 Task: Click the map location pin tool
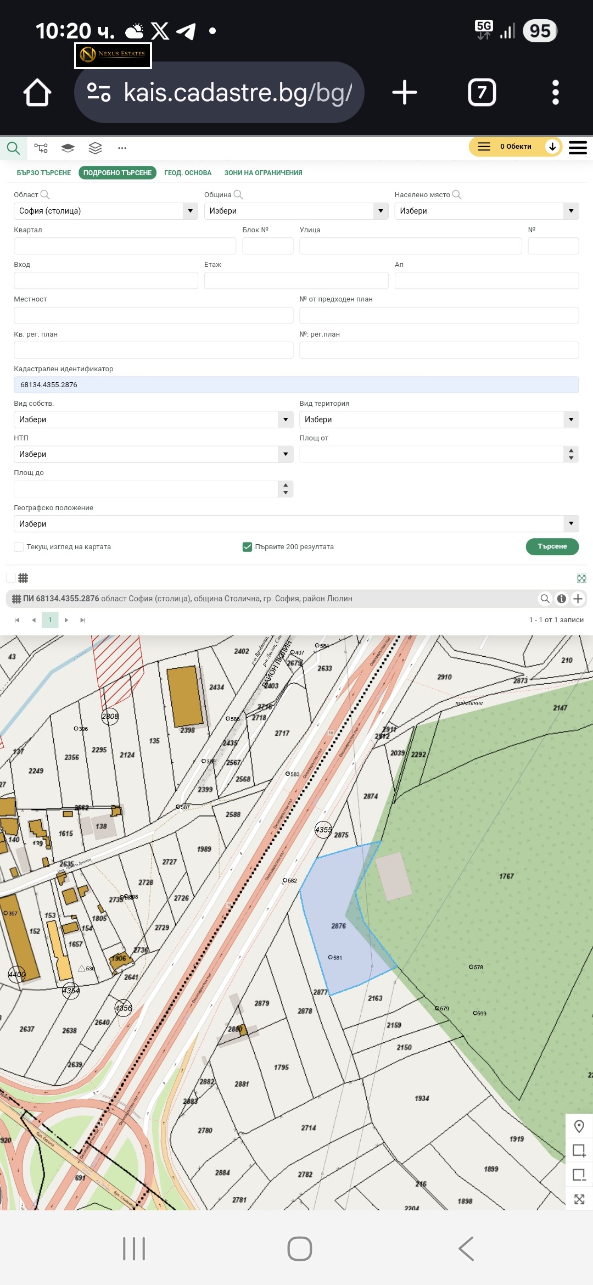(579, 1127)
